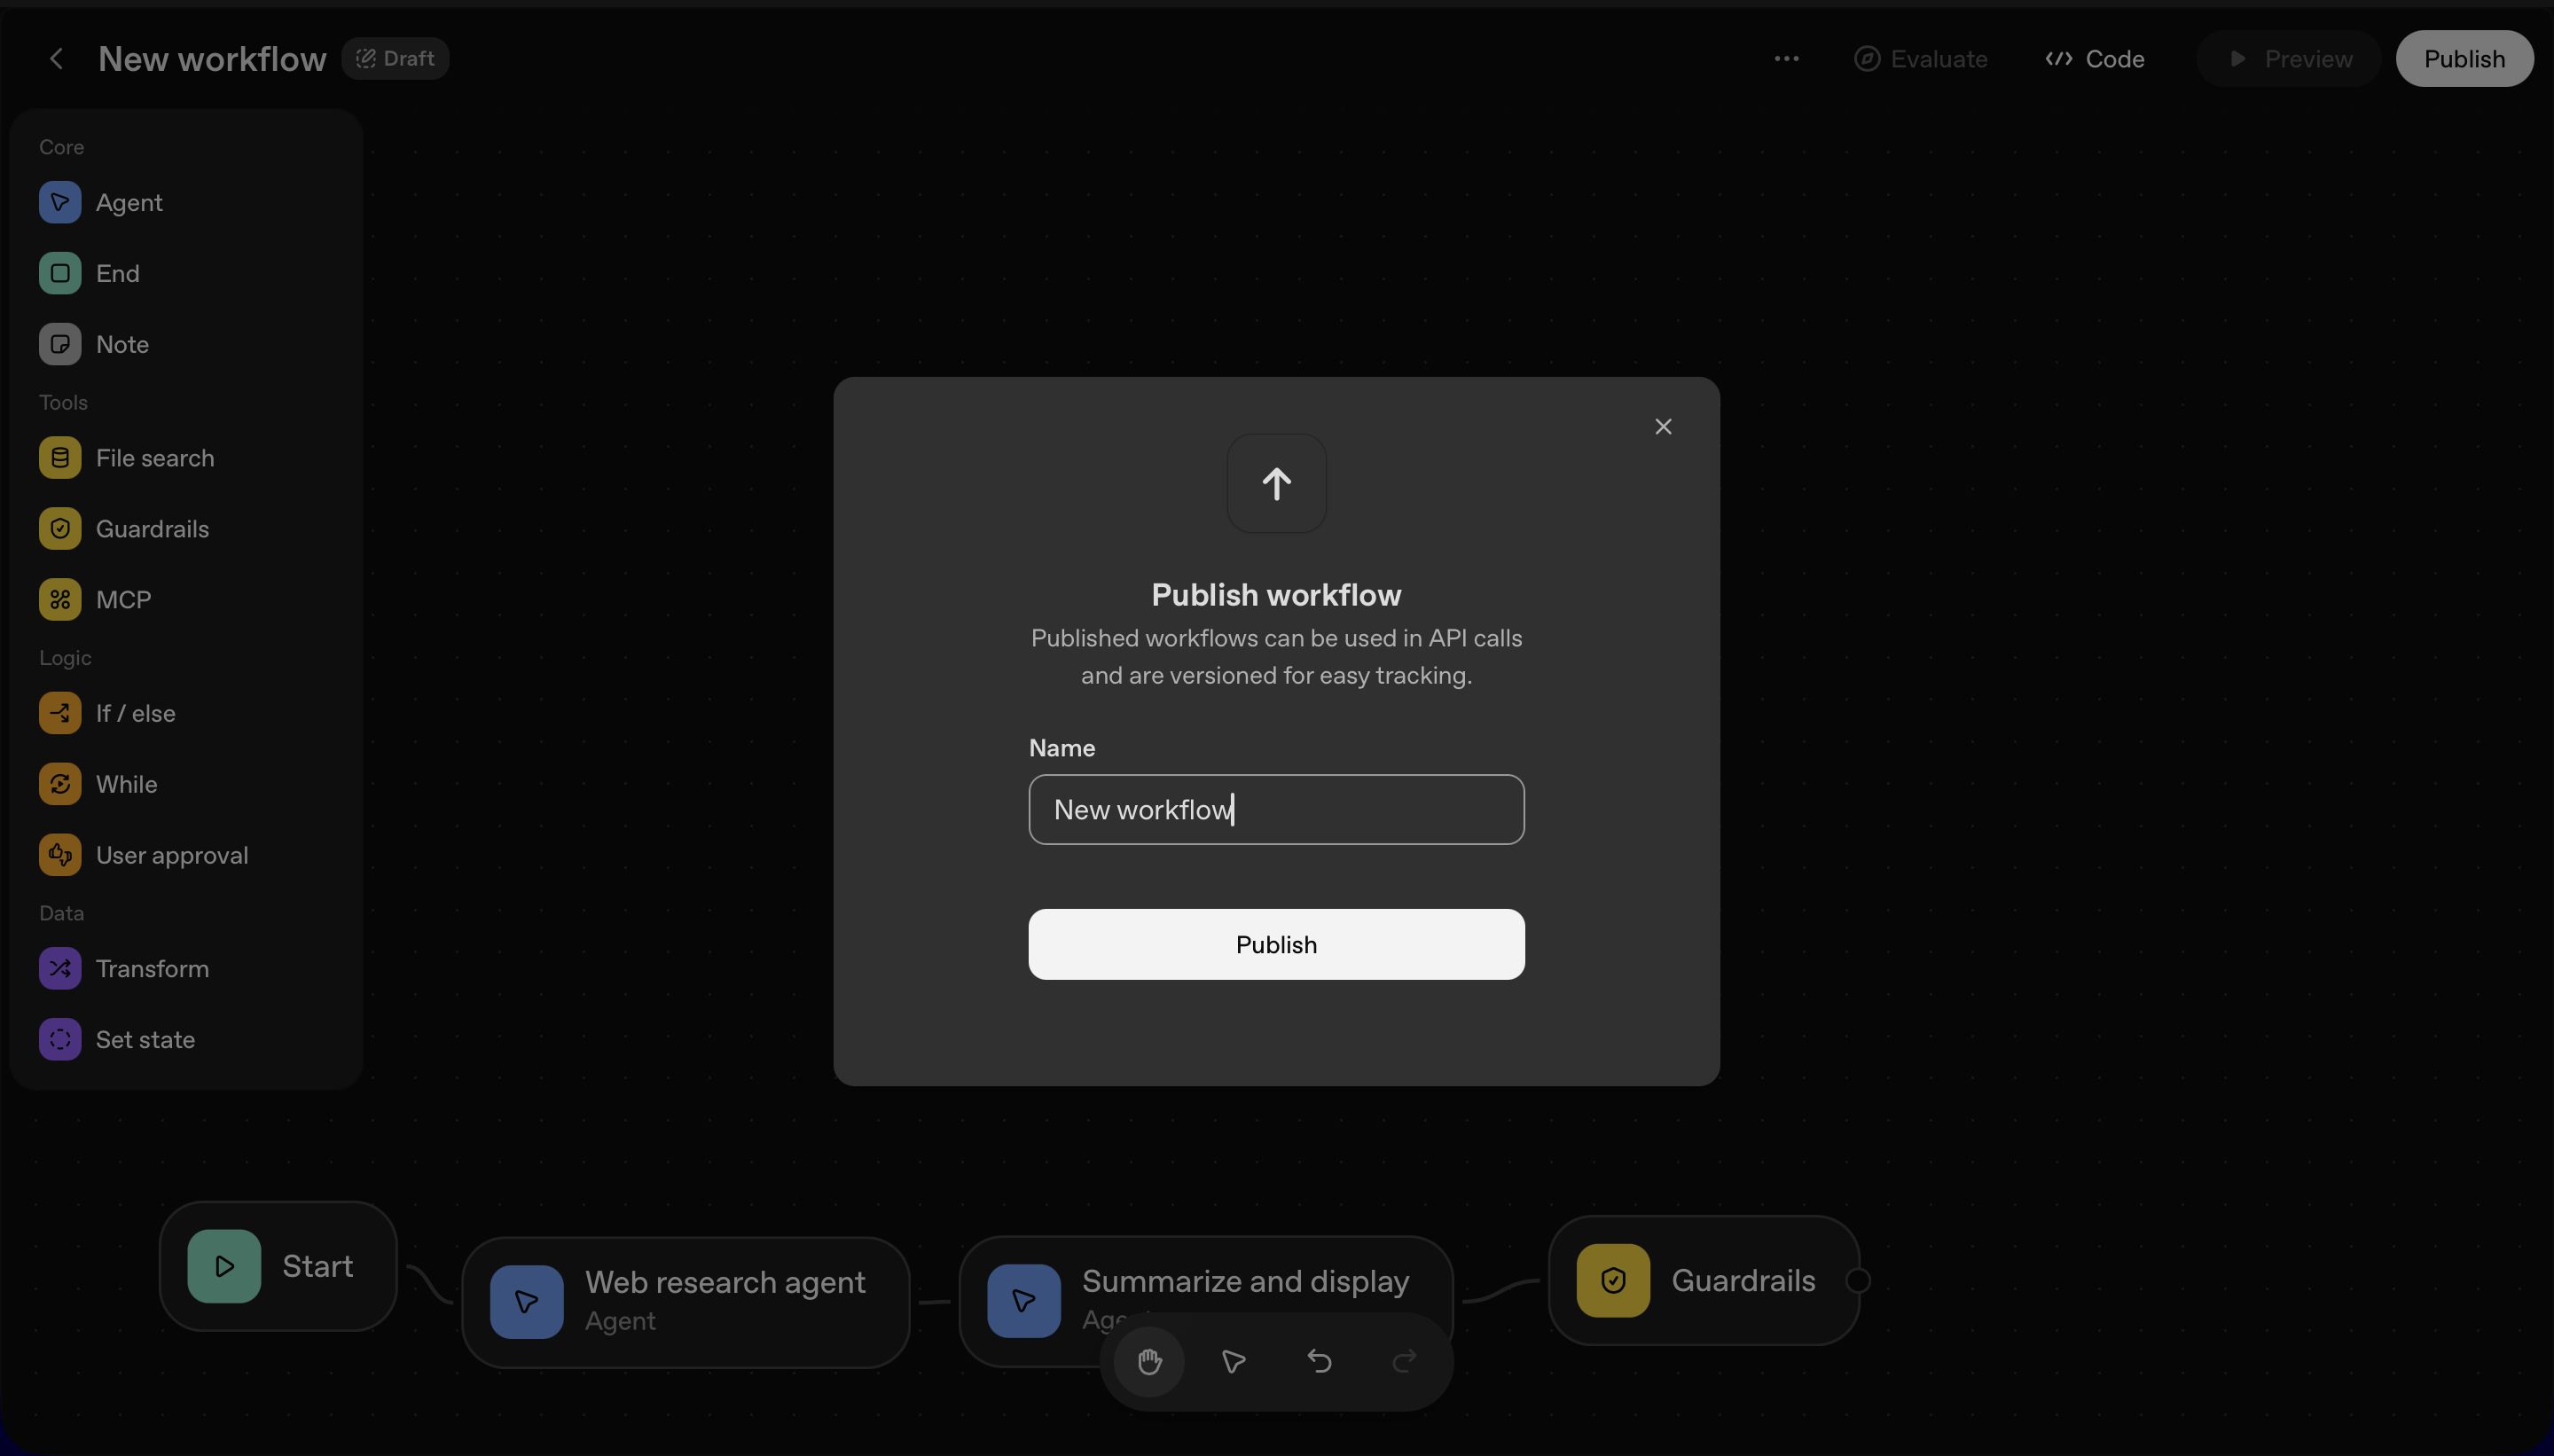Click the User approval icon

pyautogui.click(x=60, y=855)
